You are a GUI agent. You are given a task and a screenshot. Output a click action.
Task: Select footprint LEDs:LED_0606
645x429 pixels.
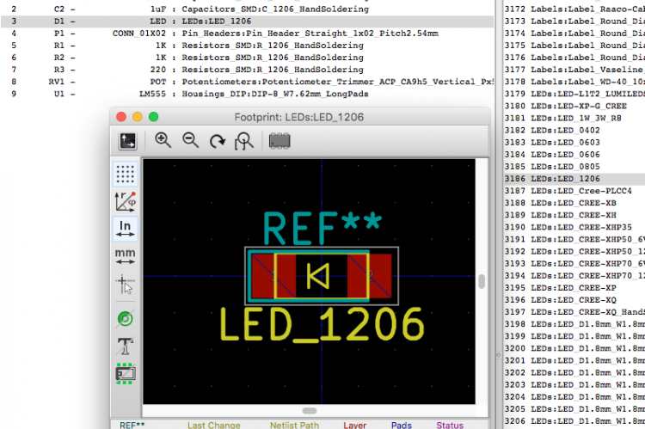(574, 155)
